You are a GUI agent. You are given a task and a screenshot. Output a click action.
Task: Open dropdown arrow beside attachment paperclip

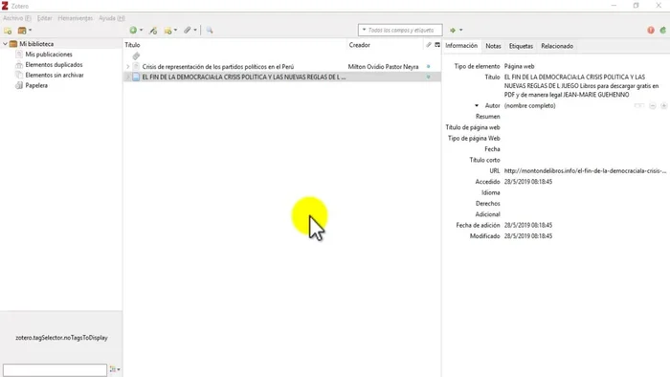coord(195,31)
